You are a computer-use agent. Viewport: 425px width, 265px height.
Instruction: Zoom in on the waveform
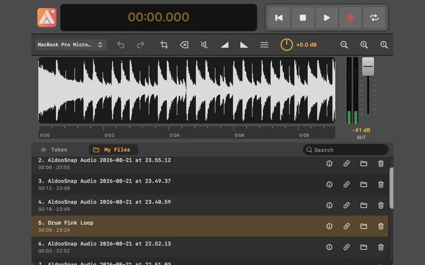(364, 45)
